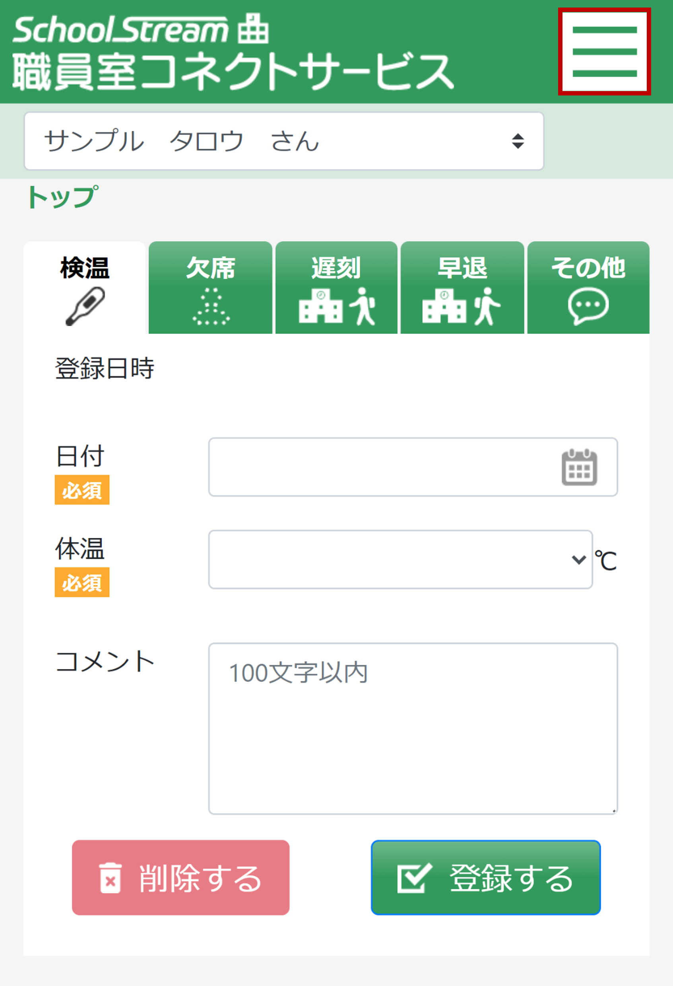
Task: Open the hamburger menu
Action: pos(604,51)
